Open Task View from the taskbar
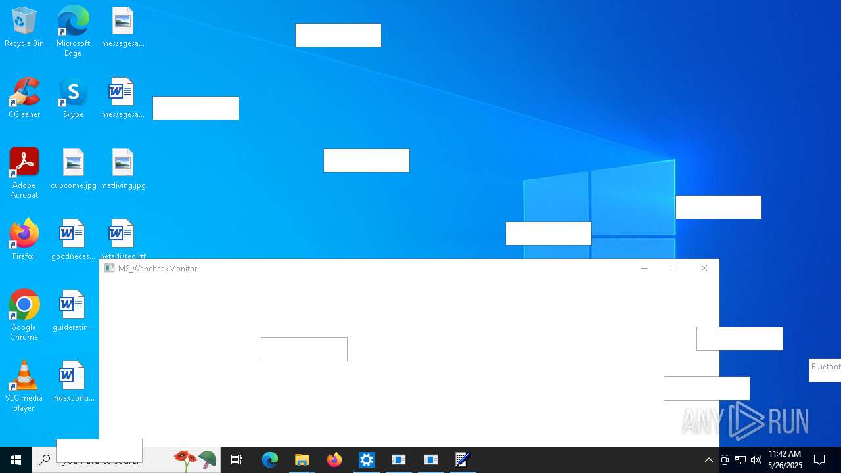This screenshot has height=473, width=841. click(x=237, y=460)
